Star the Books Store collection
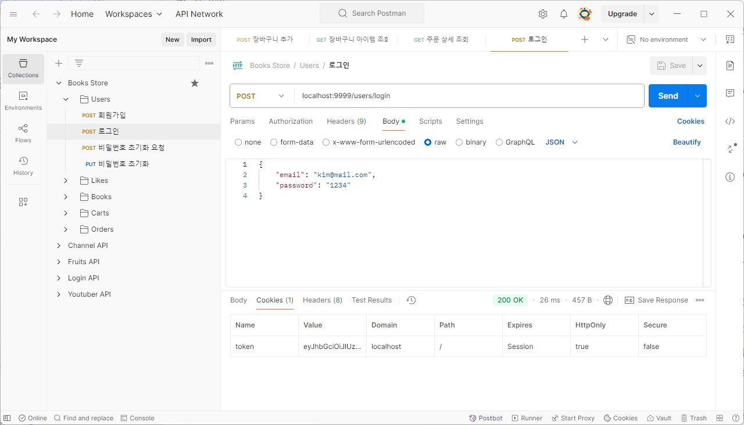744x425 pixels. [x=195, y=83]
